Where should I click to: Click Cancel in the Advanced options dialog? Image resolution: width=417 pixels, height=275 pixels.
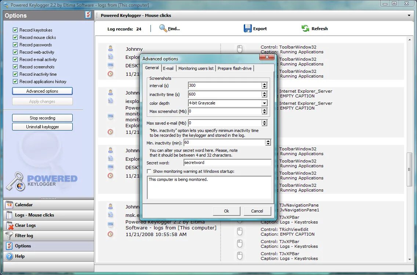click(x=257, y=211)
